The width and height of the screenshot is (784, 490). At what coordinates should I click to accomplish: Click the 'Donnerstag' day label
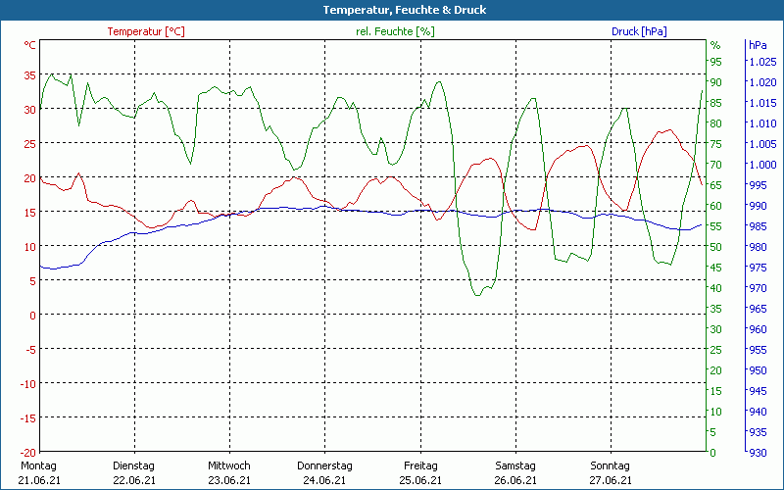(x=324, y=465)
